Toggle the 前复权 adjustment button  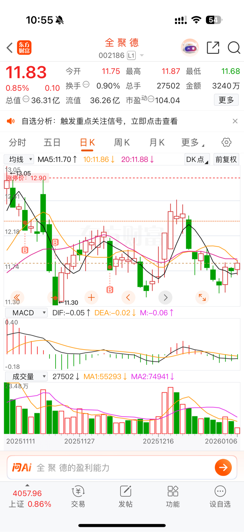pyautogui.click(x=226, y=159)
